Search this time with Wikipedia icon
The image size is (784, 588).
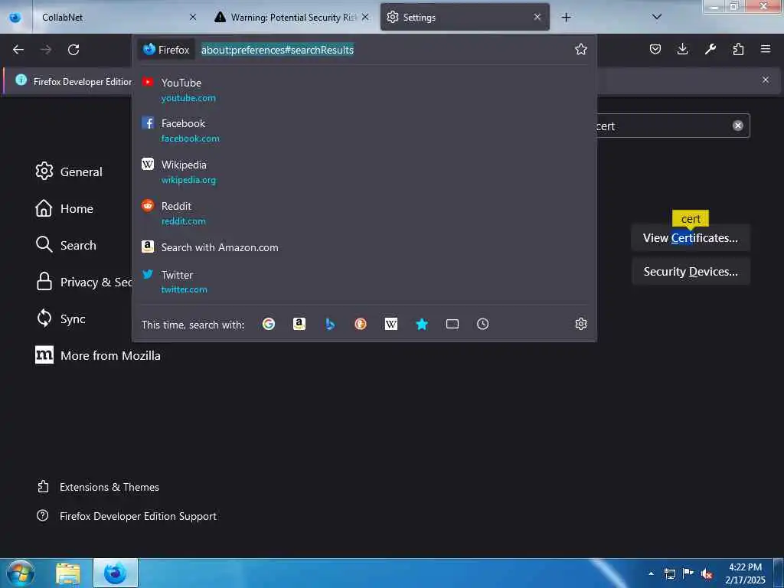point(391,324)
